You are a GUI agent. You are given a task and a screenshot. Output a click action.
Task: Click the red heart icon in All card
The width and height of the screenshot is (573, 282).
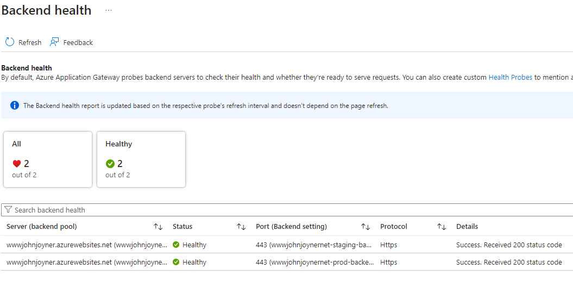click(x=17, y=164)
